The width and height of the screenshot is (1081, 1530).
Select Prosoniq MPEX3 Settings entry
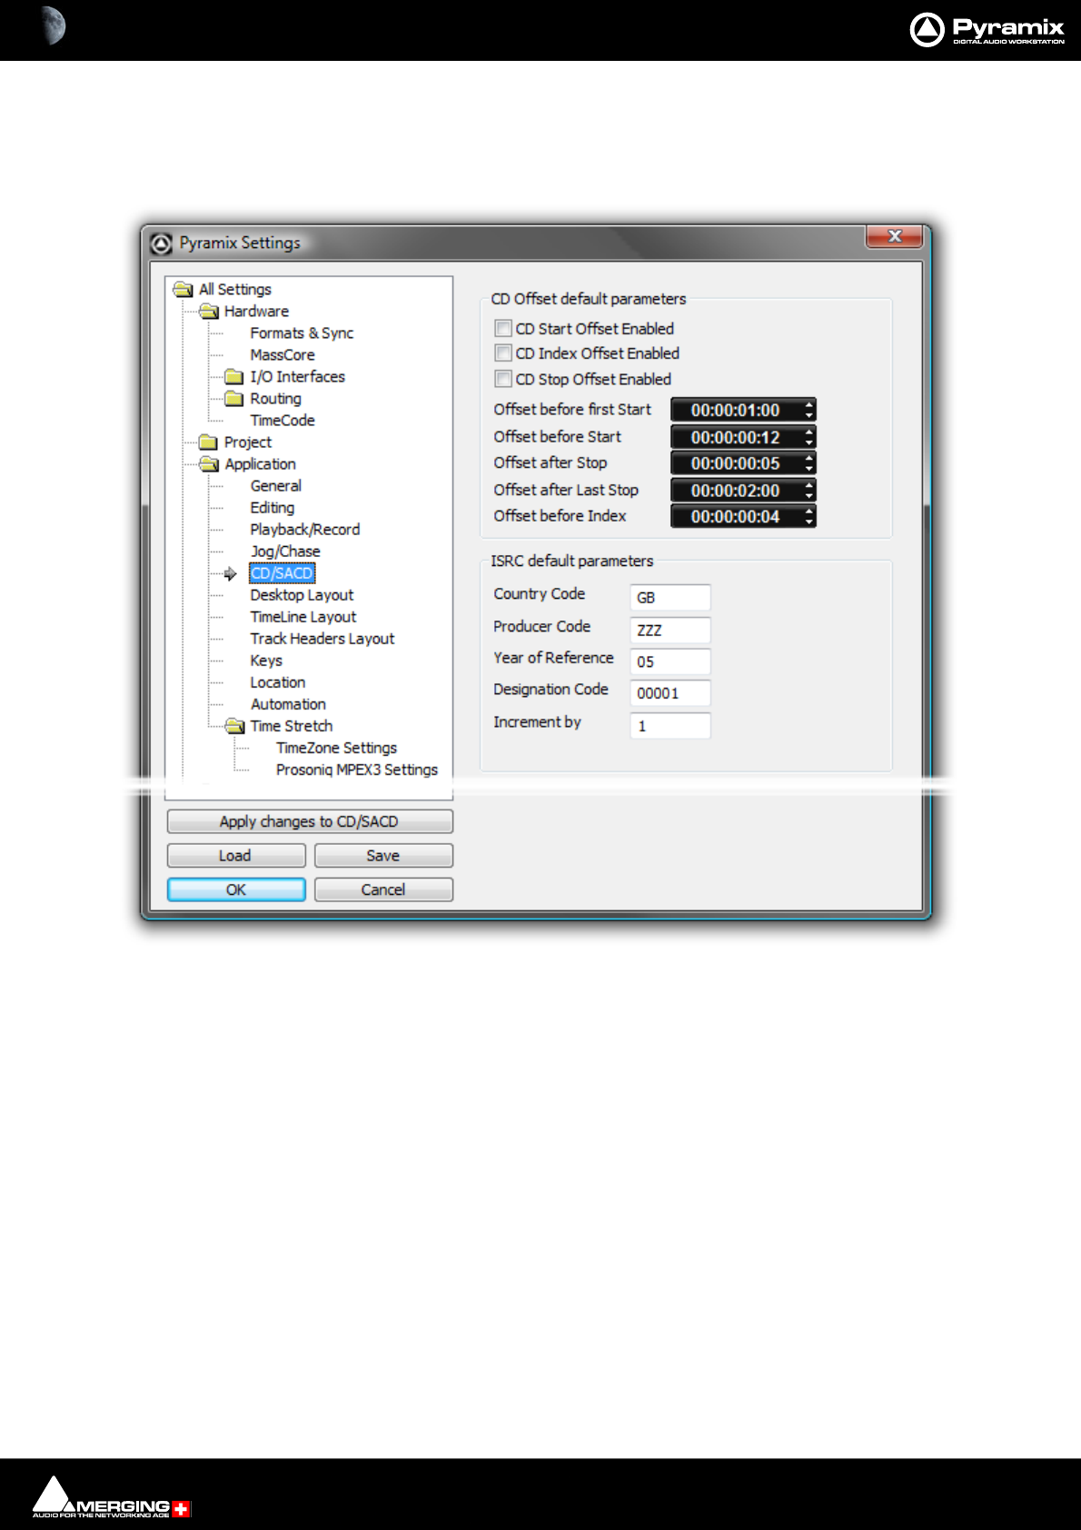click(357, 770)
